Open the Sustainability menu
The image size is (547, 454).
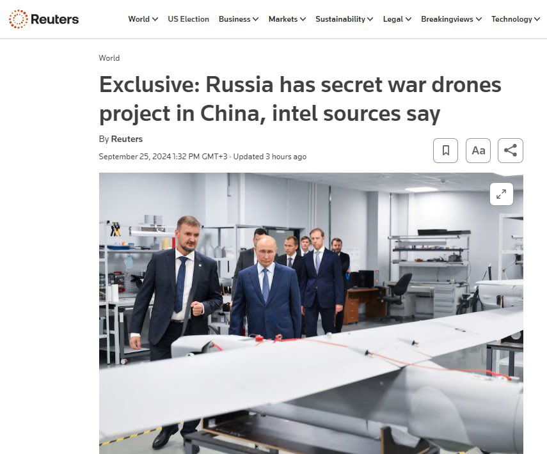[x=344, y=19]
